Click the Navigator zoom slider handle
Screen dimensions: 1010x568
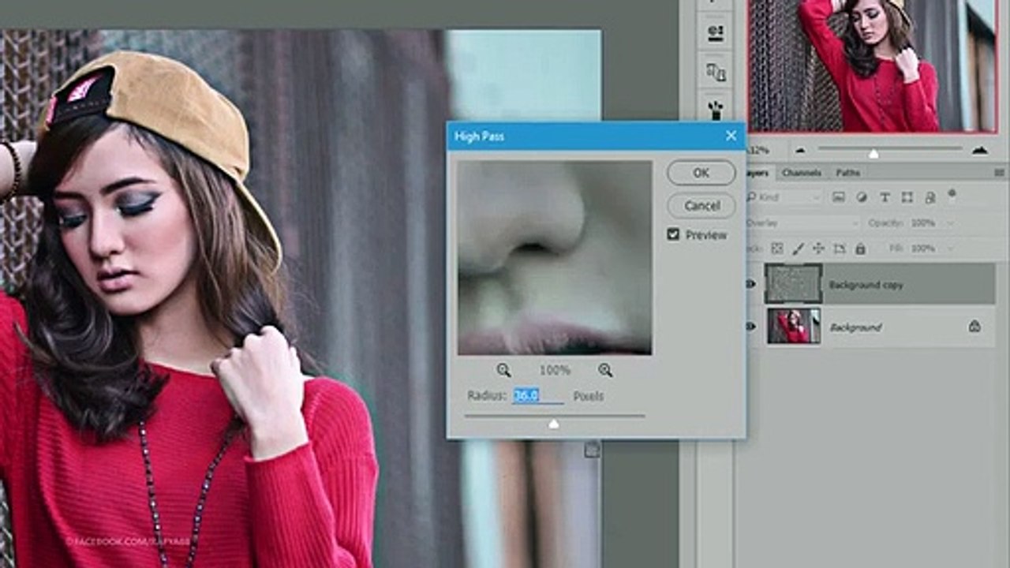tap(873, 153)
